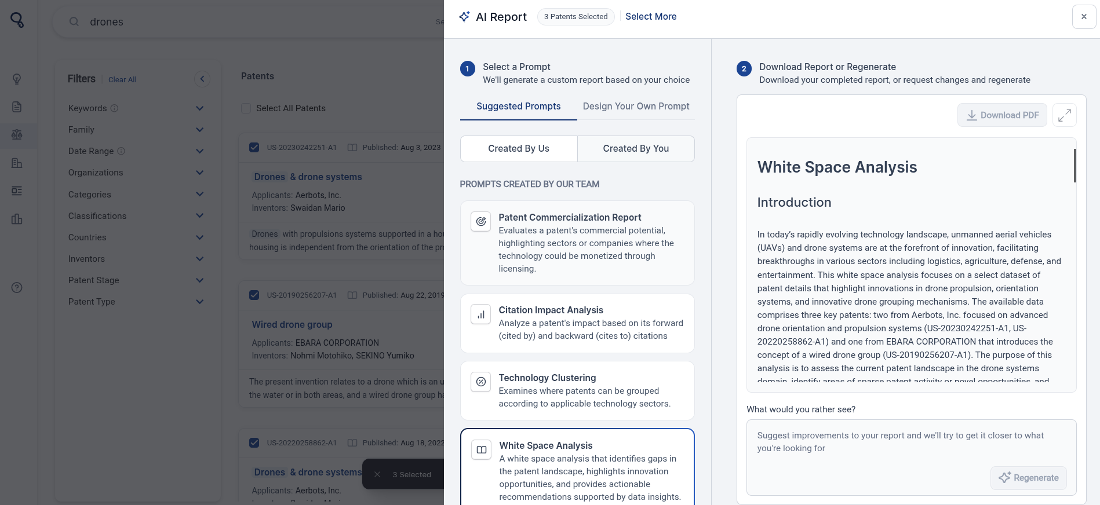Open the list view sidebar icon

17,191
